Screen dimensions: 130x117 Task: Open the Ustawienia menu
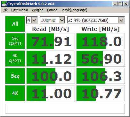(20, 10)
